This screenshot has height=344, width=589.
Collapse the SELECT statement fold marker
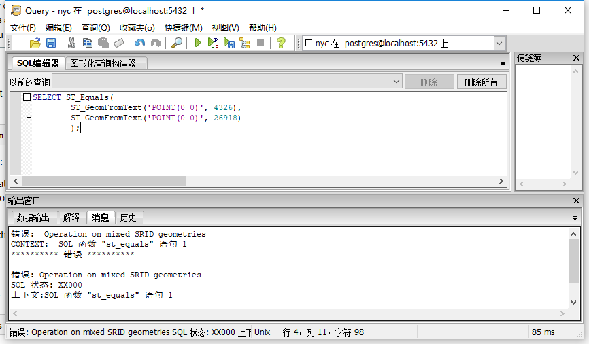click(27, 97)
